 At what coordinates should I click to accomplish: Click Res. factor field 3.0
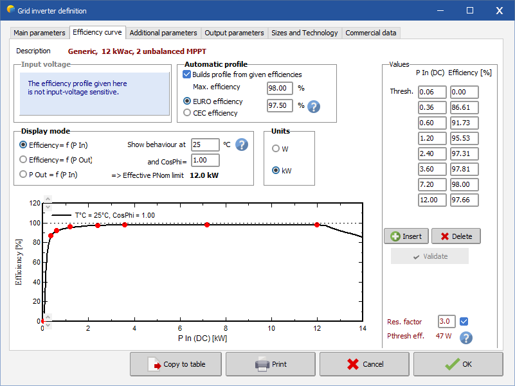447,321
